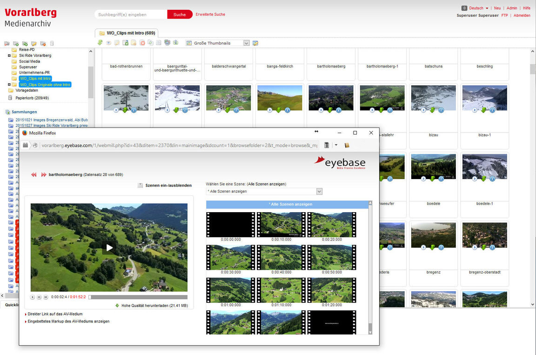Image resolution: width=536 pixels, height=355 pixels.
Task: Click the eye preview icon in the toolbar
Action: click(108, 43)
